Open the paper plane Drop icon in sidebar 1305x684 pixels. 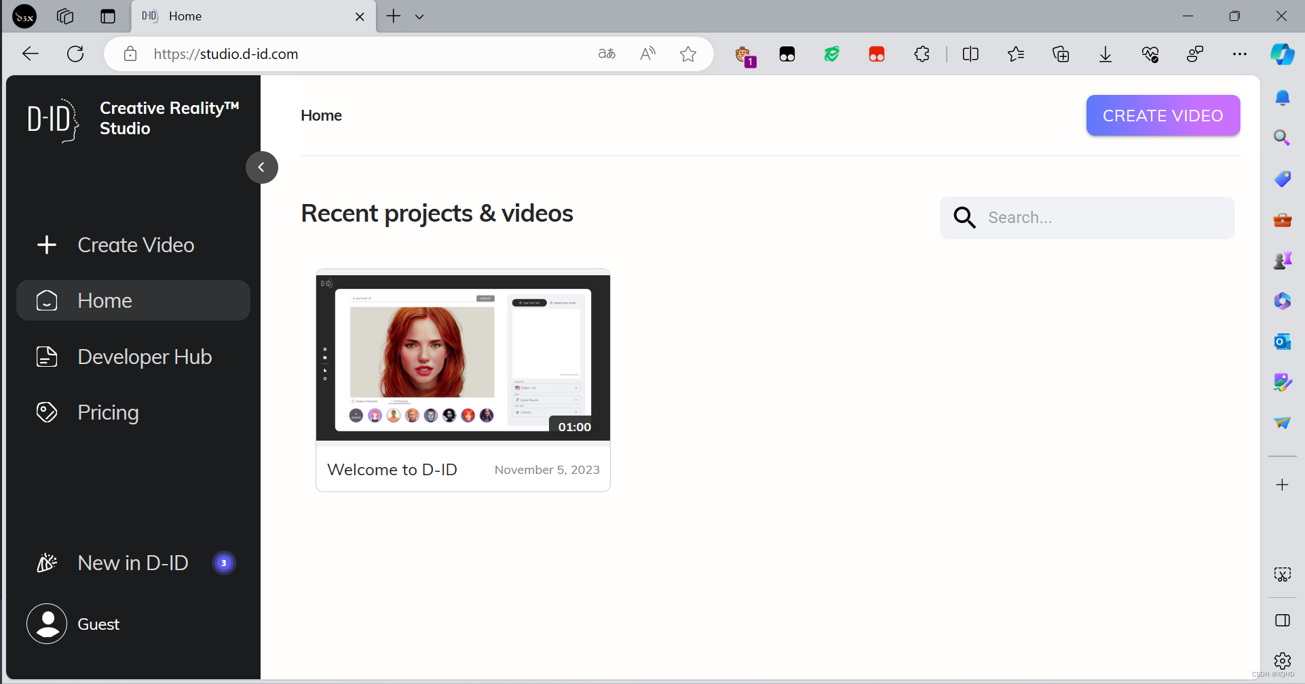click(1282, 423)
